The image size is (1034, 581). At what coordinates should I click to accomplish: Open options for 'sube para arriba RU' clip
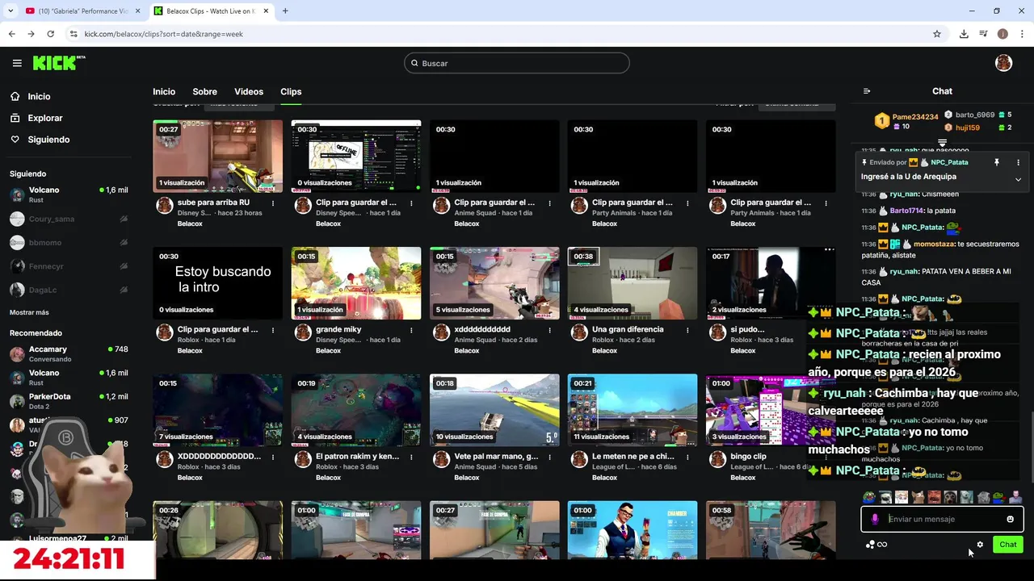(273, 203)
